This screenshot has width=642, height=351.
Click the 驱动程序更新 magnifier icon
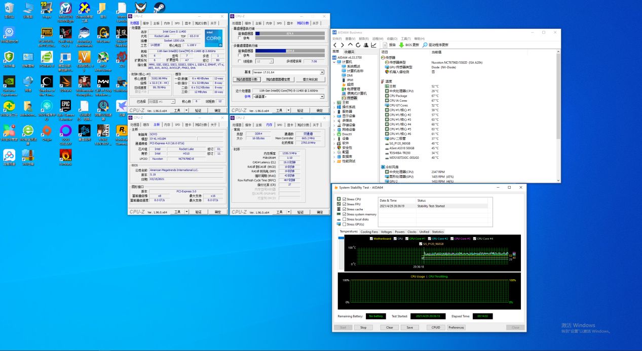[425, 45]
